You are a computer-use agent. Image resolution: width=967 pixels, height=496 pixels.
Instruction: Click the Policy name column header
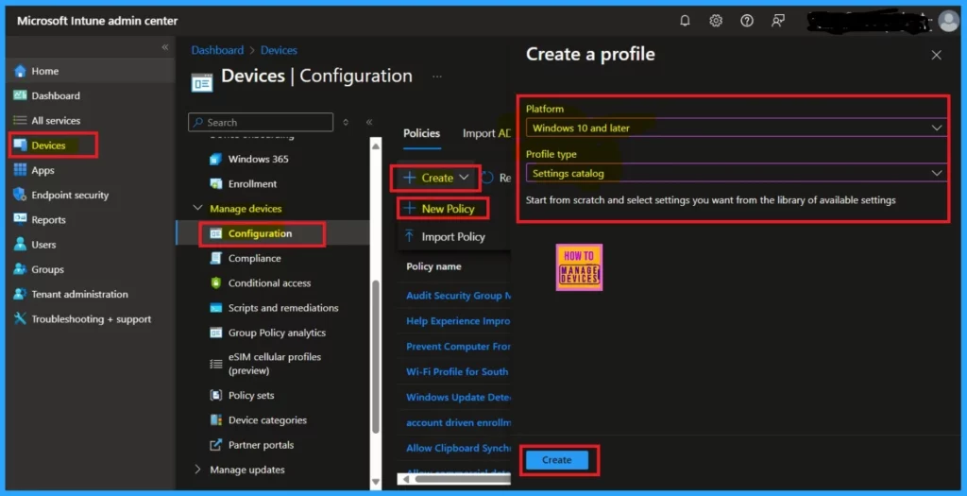click(x=433, y=266)
